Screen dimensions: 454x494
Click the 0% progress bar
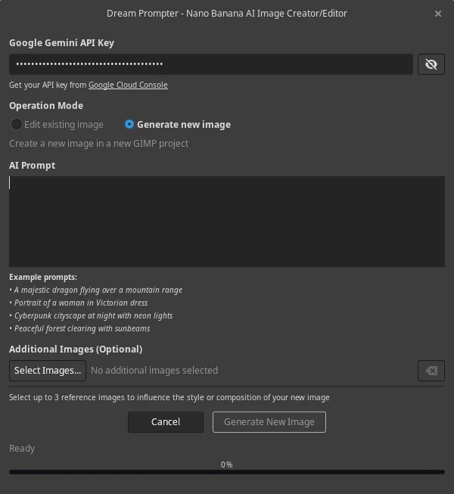pos(226,471)
